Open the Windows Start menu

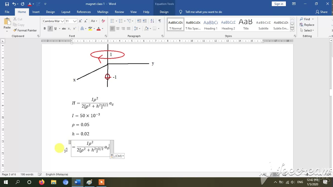pos(6,182)
